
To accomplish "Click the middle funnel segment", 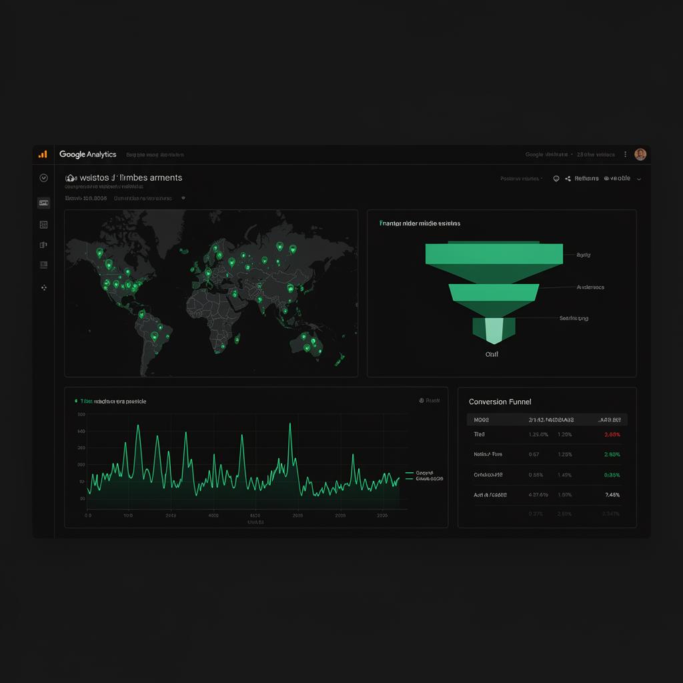I will point(494,292).
